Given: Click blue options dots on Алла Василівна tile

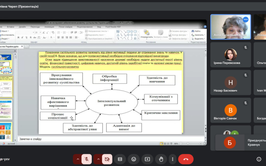Looking at the screenshot, I should pyautogui.click(x=246, y=20).
